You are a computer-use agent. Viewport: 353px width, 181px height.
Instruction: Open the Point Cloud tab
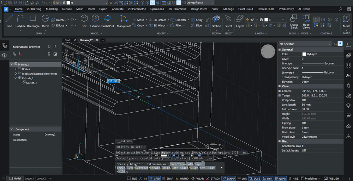point(246,9)
